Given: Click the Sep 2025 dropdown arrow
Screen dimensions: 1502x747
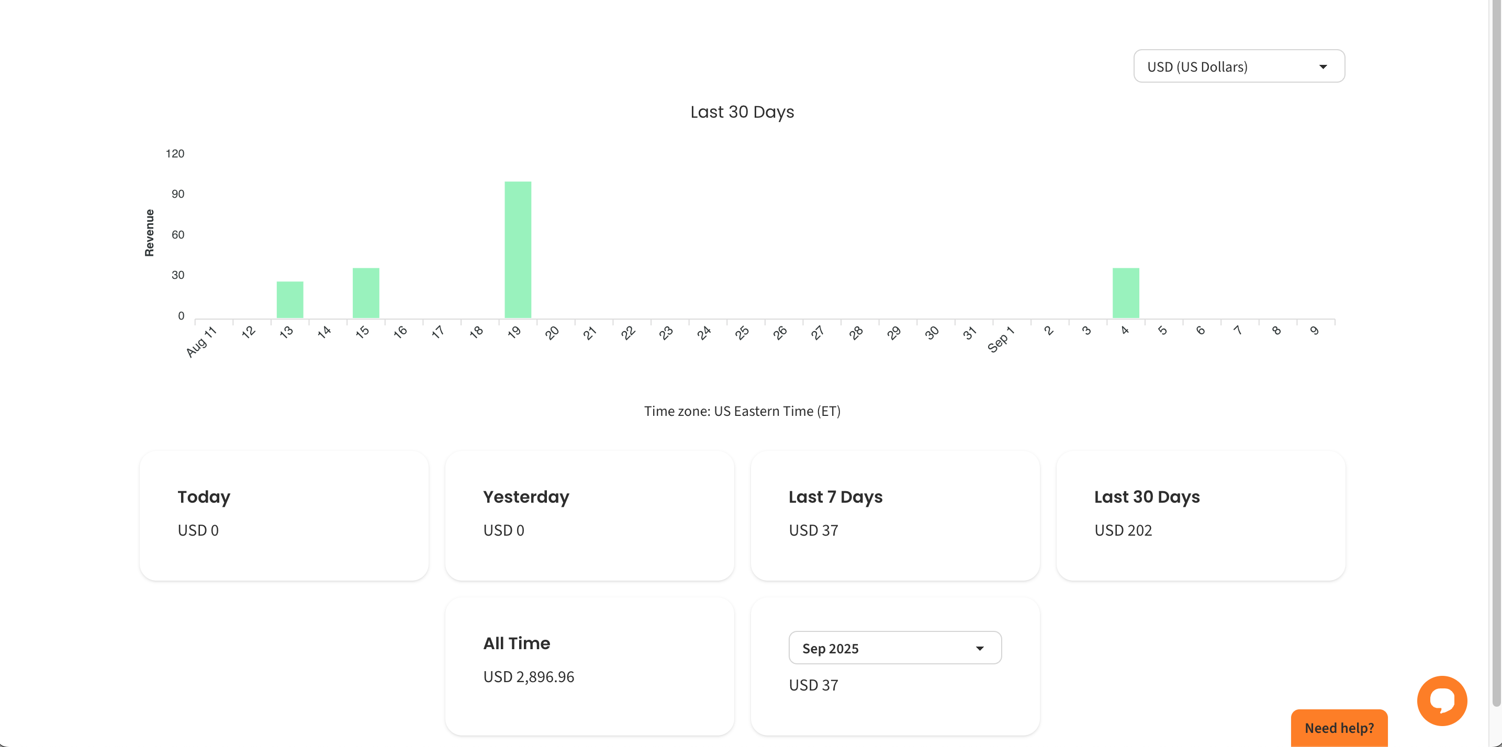Looking at the screenshot, I should coord(979,649).
